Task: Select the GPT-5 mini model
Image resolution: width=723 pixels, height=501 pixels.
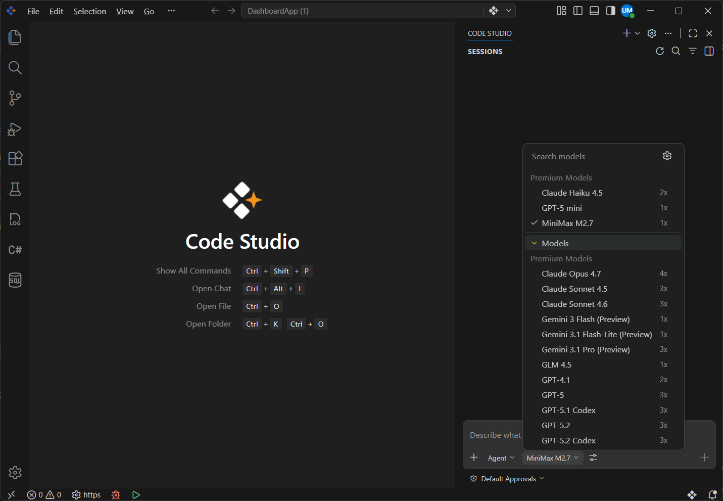Action: click(604, 208)
